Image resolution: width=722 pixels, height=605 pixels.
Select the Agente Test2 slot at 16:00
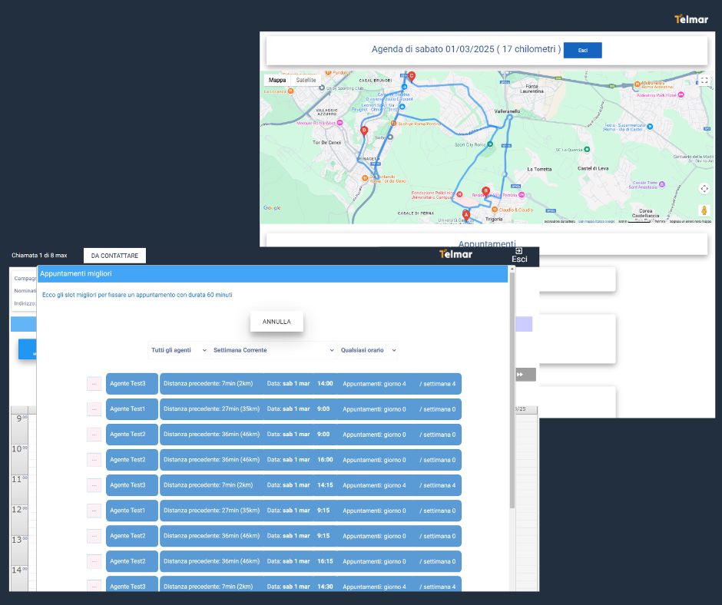click(310, 459)
